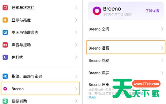166x104 pixels.
Task: Open the 便捷辅助 settings row
Action: (40, 101)
